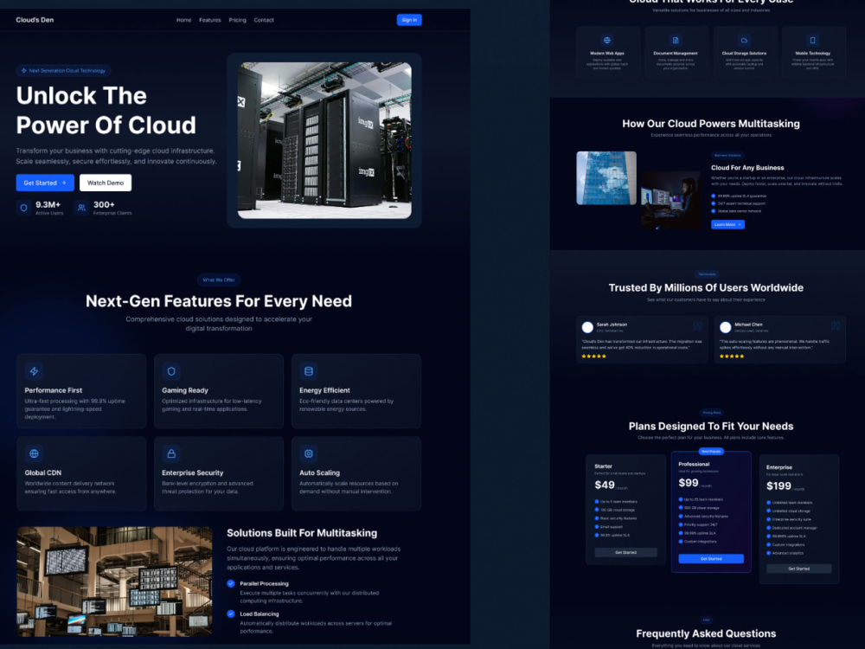Click Sarah Johnson's avatar
Image resolution: width=865 pixels, height=649 pixels.
point(587,327)
